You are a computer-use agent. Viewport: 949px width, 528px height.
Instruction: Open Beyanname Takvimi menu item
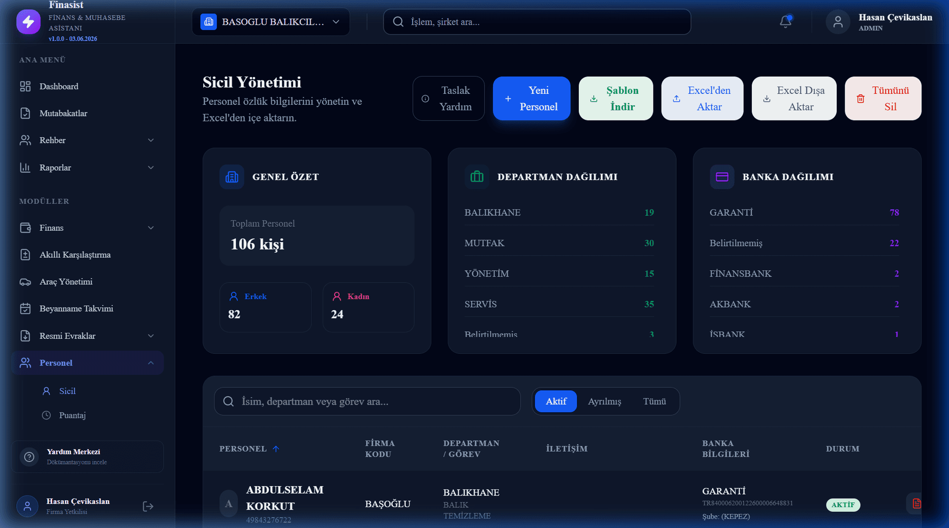[x=87, y=309]
